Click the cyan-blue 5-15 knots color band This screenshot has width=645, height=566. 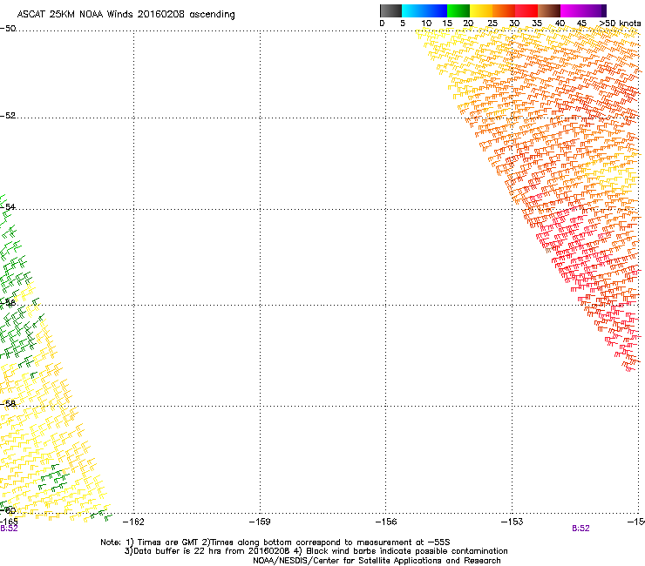point(424,10)
